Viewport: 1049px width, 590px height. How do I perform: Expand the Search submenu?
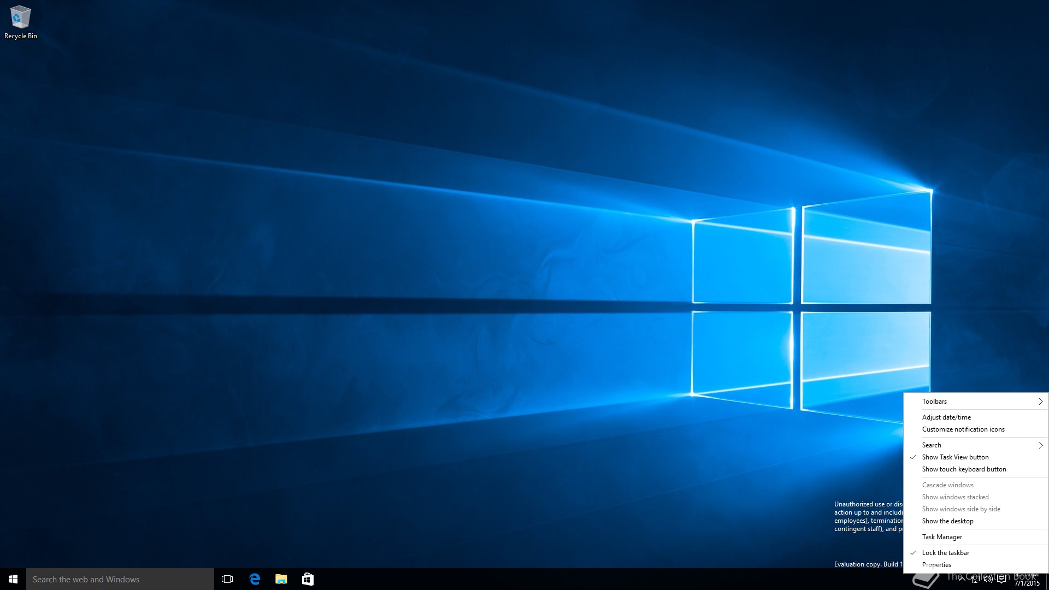point(976,445)
